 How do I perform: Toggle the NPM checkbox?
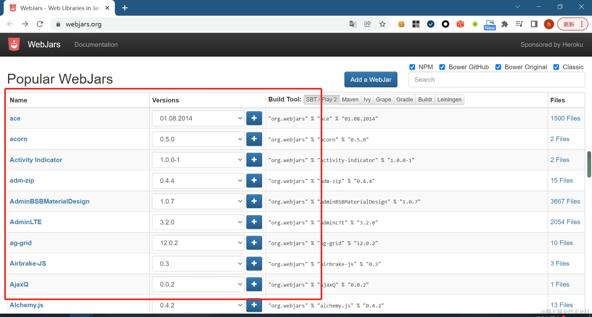click(412, 67)
